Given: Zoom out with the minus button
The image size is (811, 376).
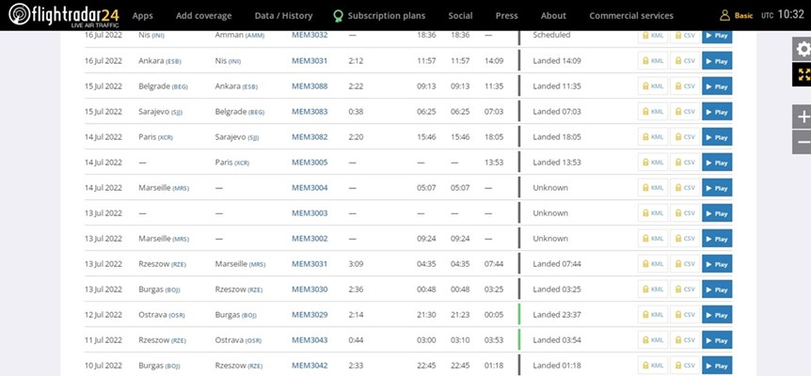Looking at the screenshot, I should click(x=803, y=142).
